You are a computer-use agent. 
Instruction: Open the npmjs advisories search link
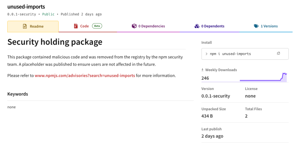(x=85, y=76)
